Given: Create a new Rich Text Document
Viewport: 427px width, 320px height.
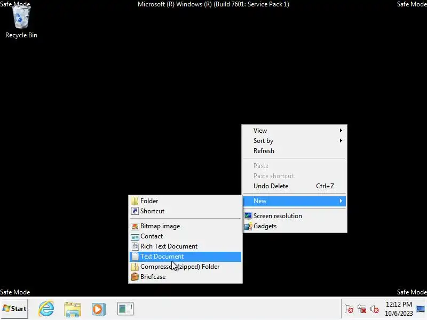Looking at the screenshot, I should (185, 246).
